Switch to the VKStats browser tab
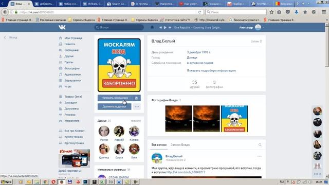 coord(92,4)
